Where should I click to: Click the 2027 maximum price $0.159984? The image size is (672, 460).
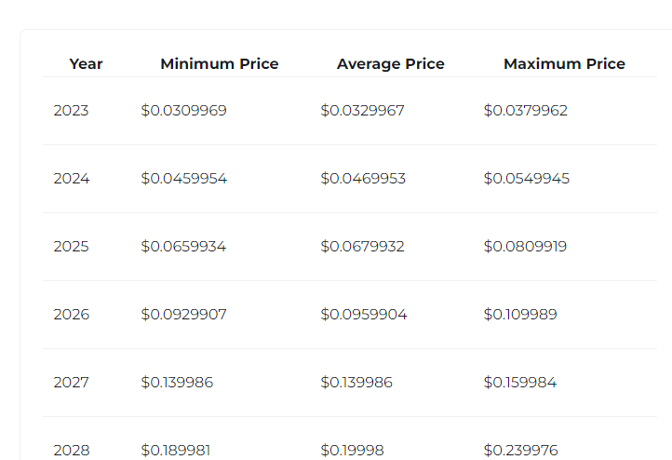point(520,383)
